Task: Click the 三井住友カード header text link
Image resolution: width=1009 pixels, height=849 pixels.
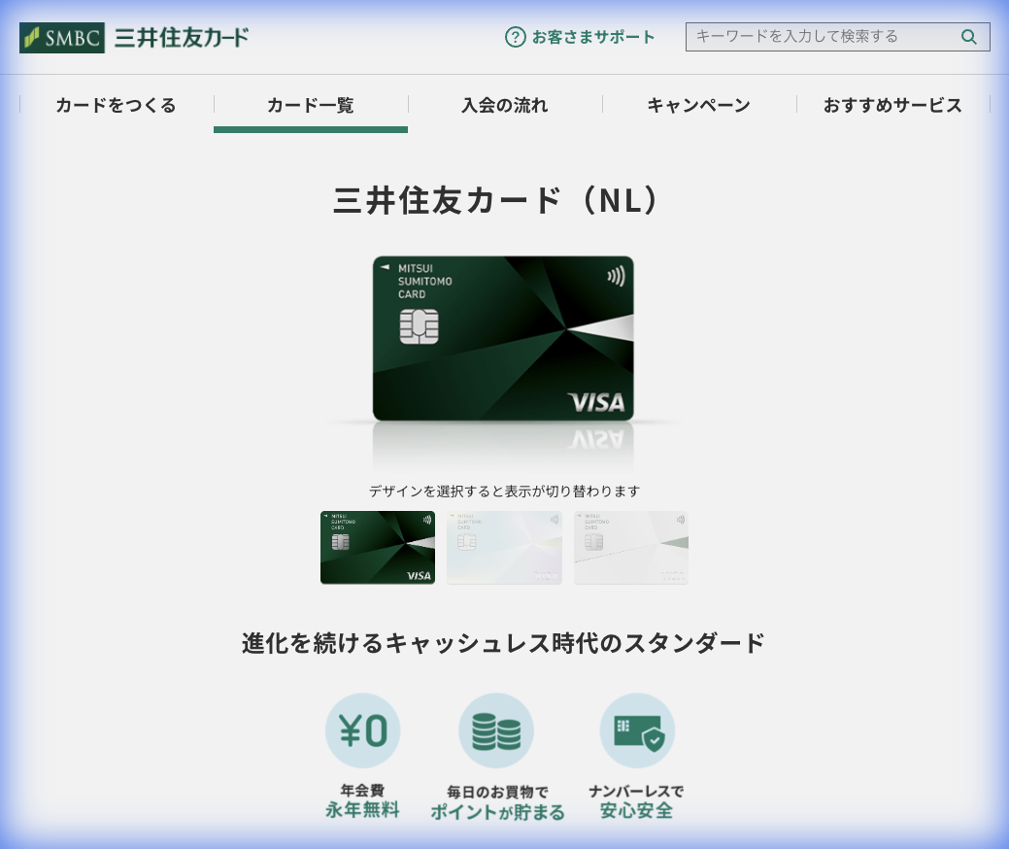Action: [x=180, y=37]
